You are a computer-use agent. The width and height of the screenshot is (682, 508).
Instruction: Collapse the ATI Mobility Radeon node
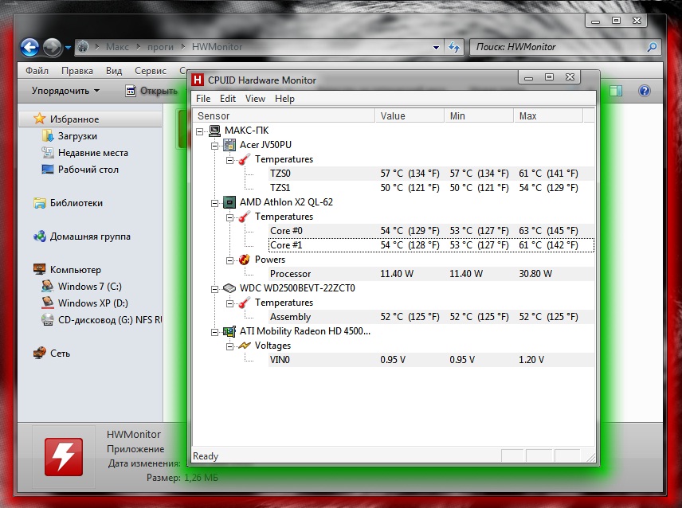[215, 332]
